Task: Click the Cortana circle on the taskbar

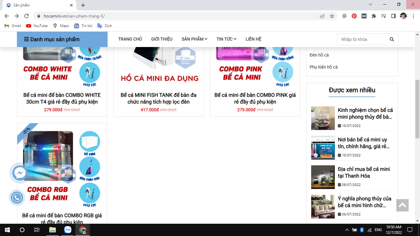Action: coord(22,230)
